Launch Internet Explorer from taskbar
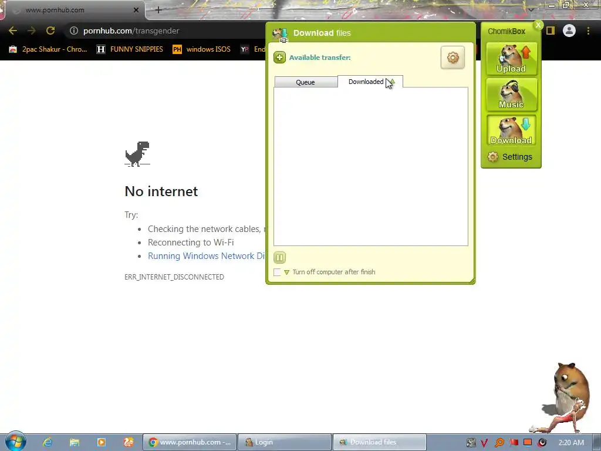The image size is (601, 451). pos(48,442)
